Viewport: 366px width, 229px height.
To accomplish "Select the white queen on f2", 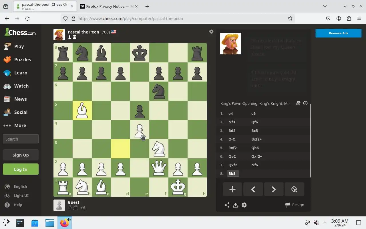I will coord(159,168).
